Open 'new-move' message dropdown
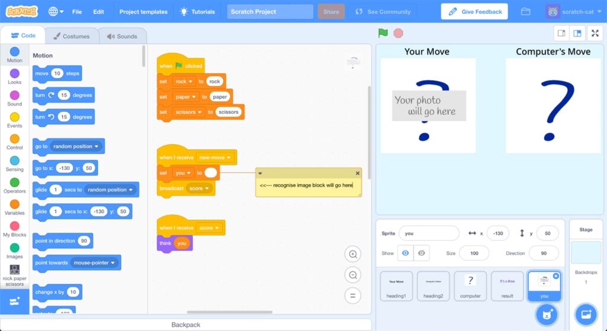 point(215,158)
